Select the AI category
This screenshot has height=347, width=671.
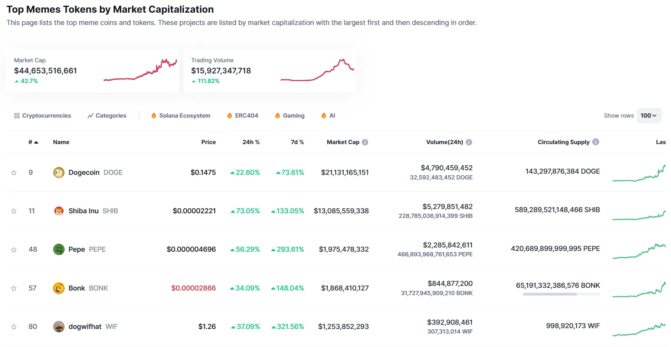328,116
